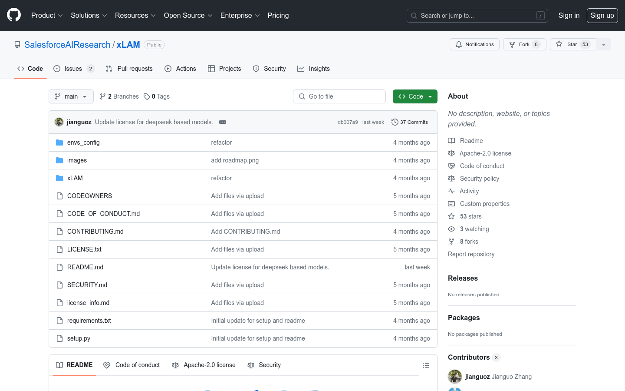Open the Pricing page
This screenshot has width=625, height=391.
click(x=278, y=15)
